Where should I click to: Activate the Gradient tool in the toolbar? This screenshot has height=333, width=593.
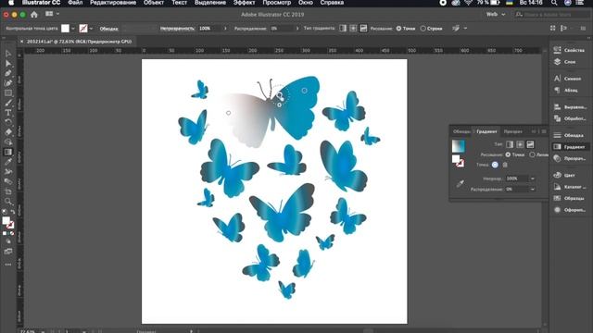(8, 152)
